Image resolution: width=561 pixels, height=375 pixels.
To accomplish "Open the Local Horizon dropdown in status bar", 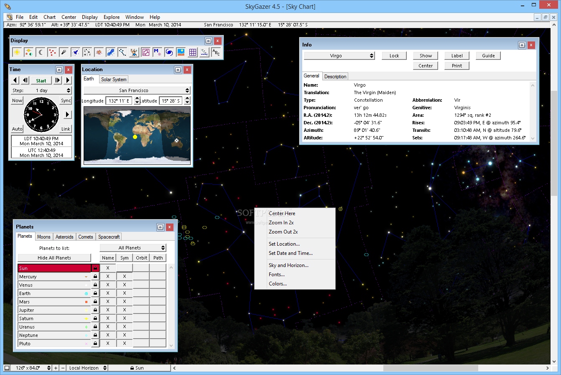I will coord(87,368).
